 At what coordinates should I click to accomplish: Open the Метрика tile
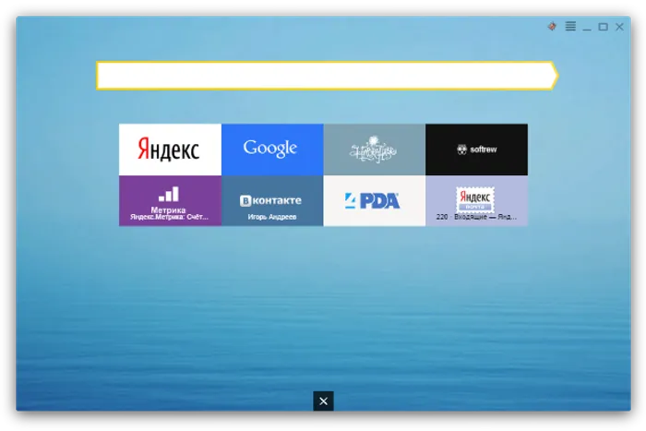[170, 200]
